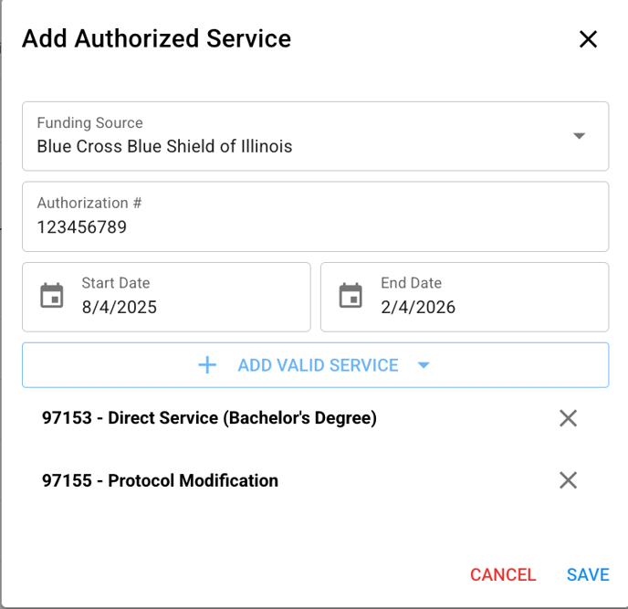This screenshot has width=628, height=609.
Task: Save the authorized service
Action: [588, 574]
